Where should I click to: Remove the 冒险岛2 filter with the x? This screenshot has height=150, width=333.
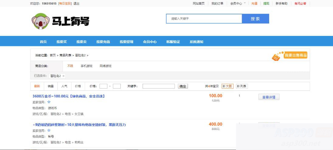point(64,76)
